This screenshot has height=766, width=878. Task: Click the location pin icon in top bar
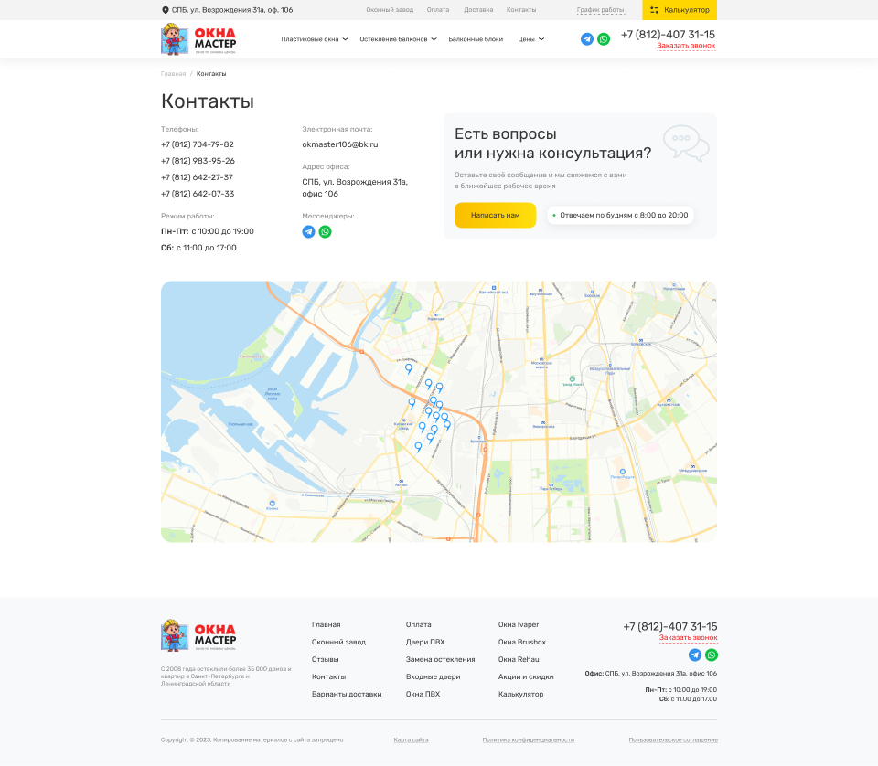click(x=166, y=10)
